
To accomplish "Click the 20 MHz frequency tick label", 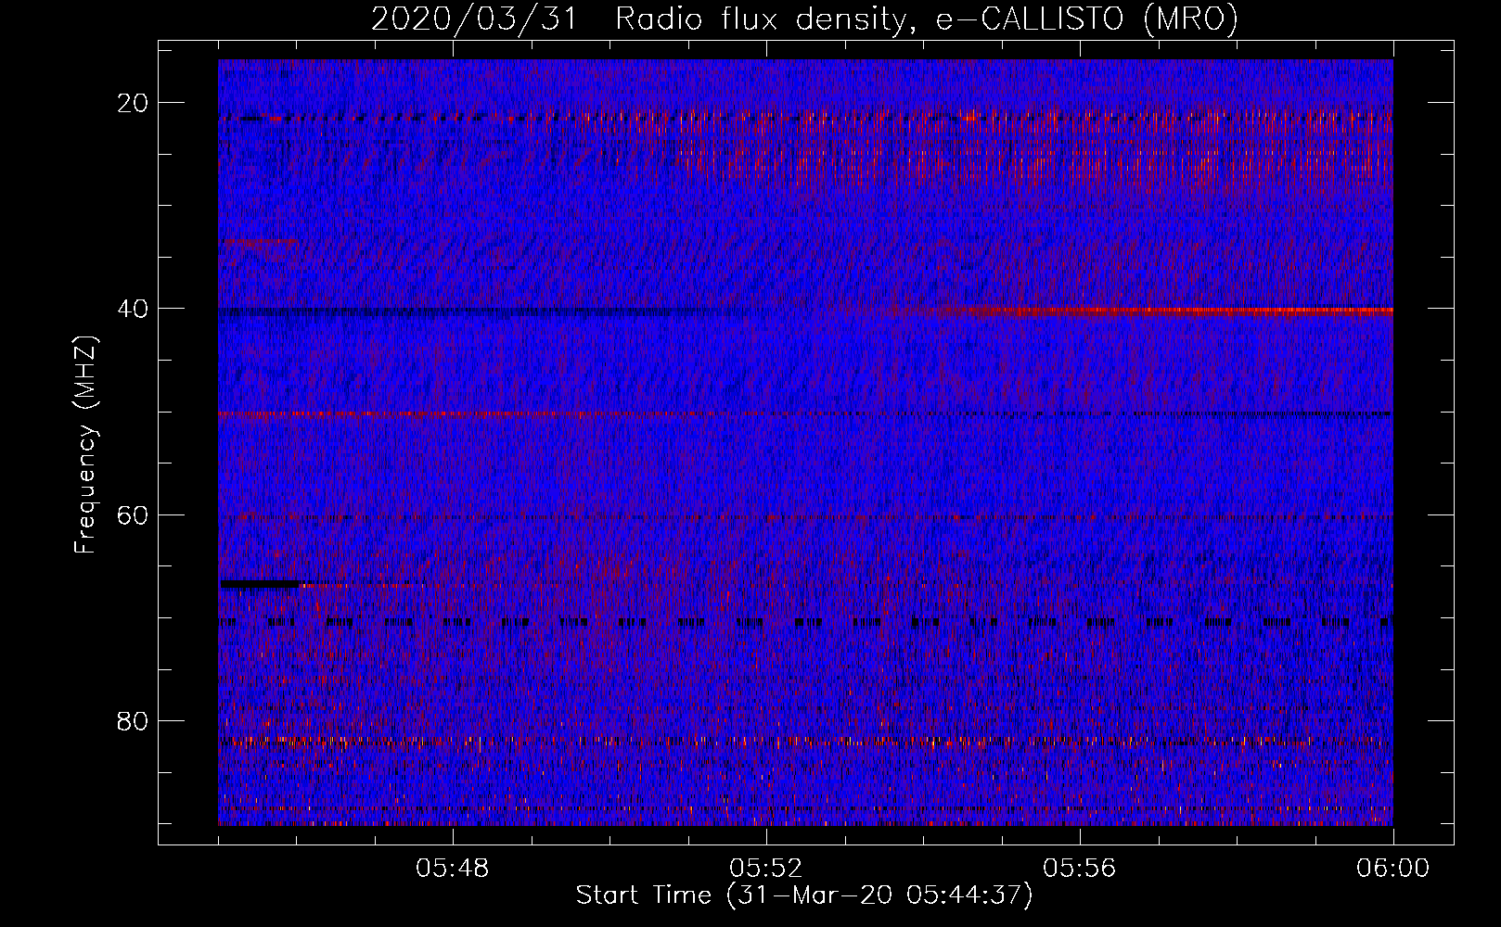I will coord(134,103).
